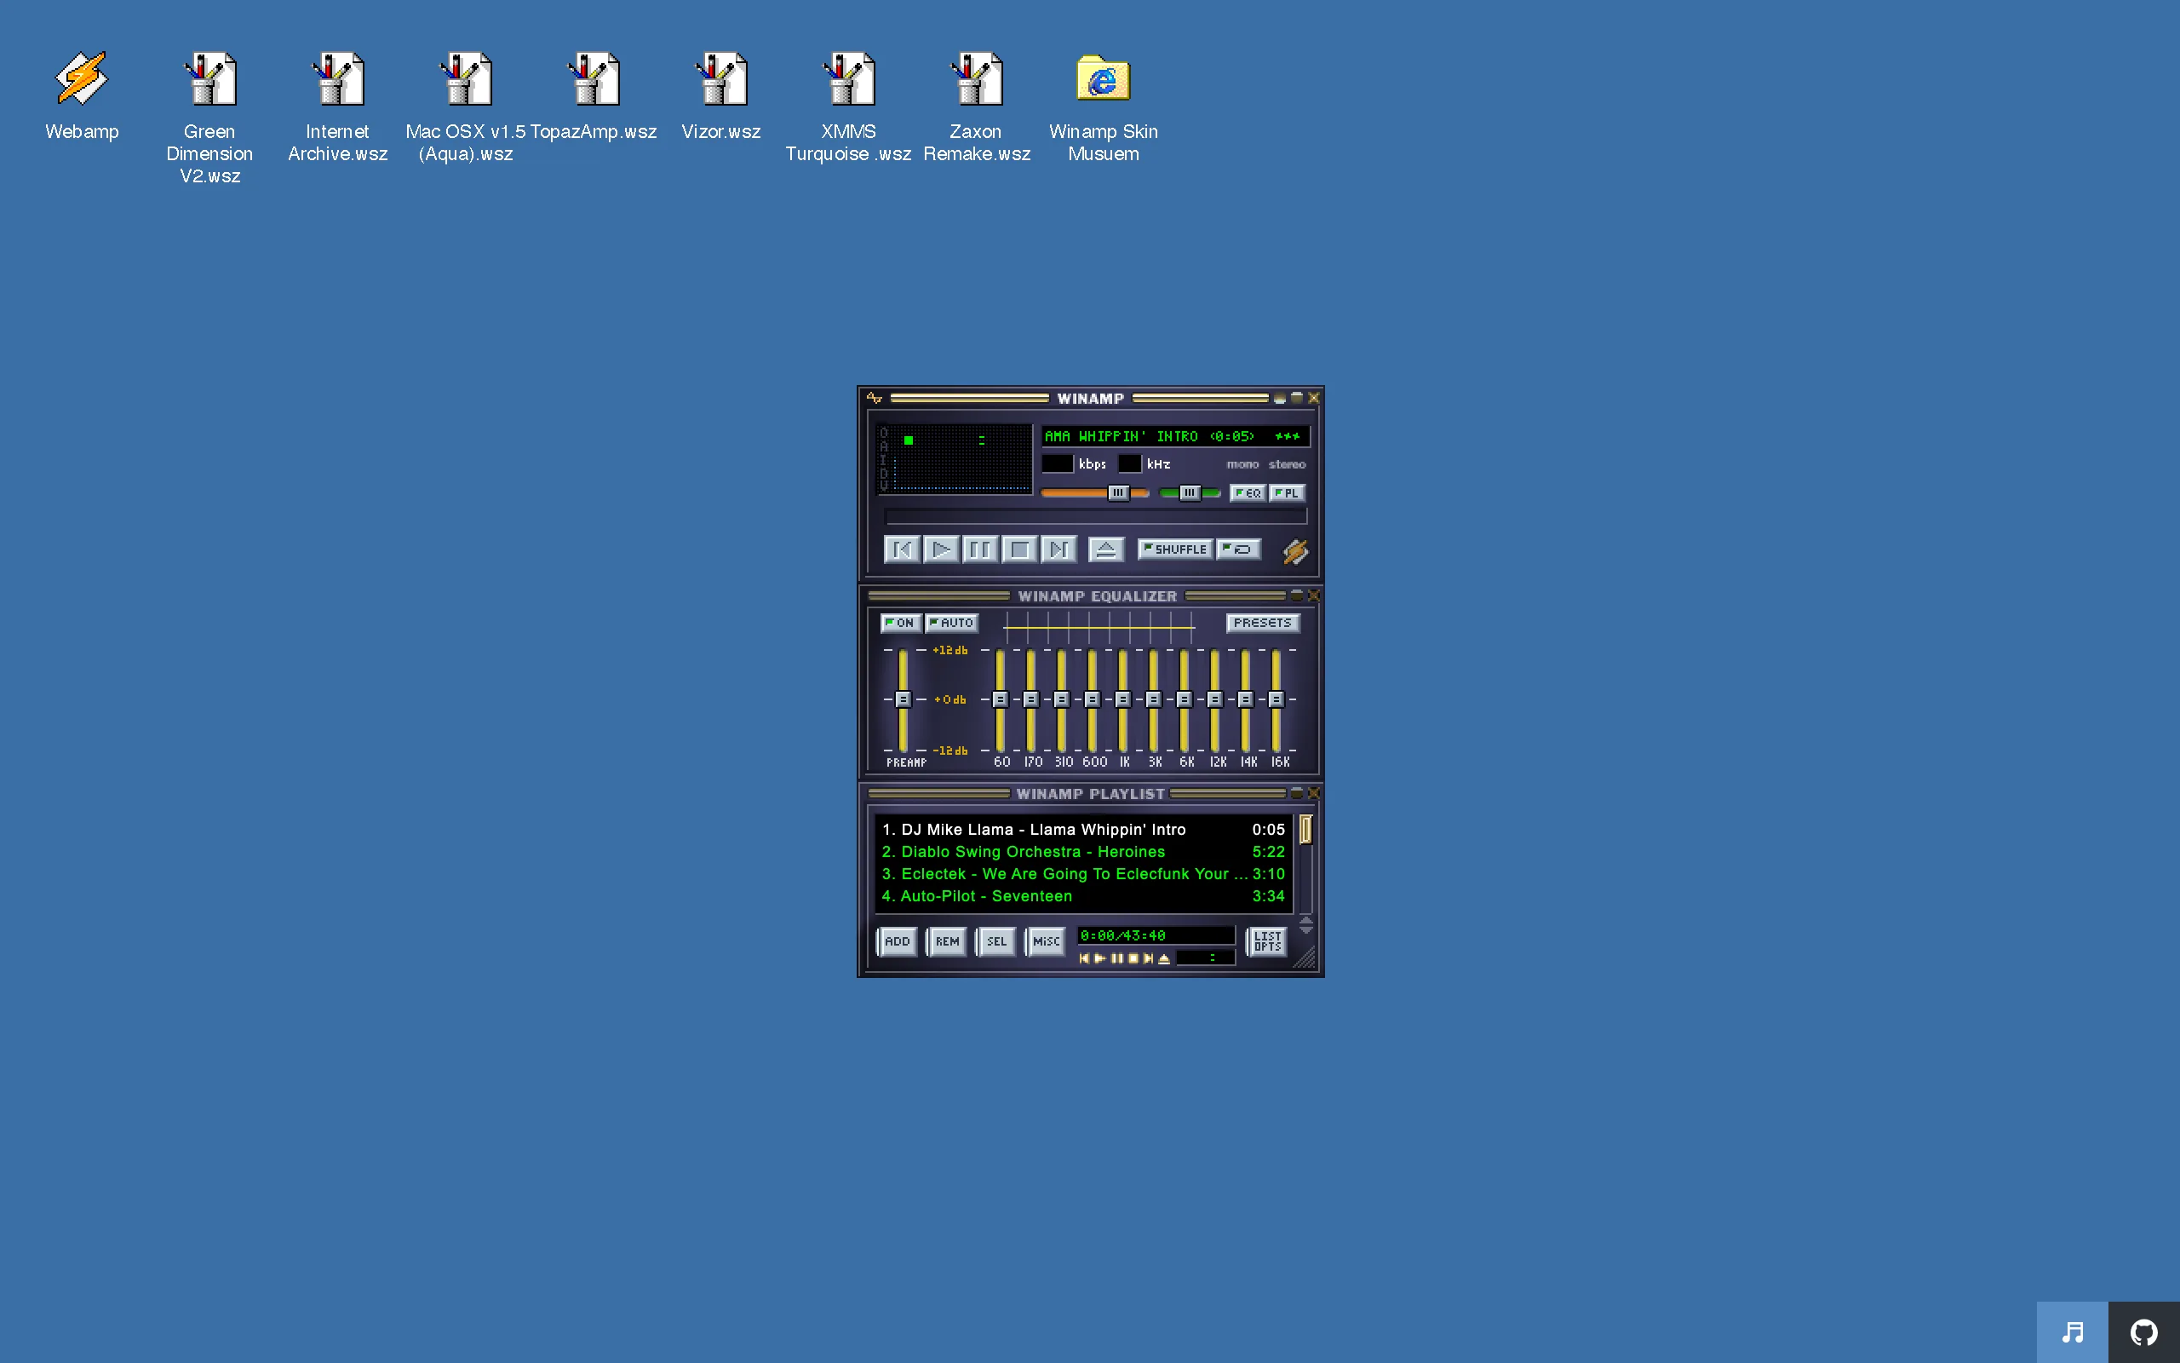This screenshot has height=1363, width=2180.
Task: Open the equalizer PRESETS menu
Action: click(1262, 623)
